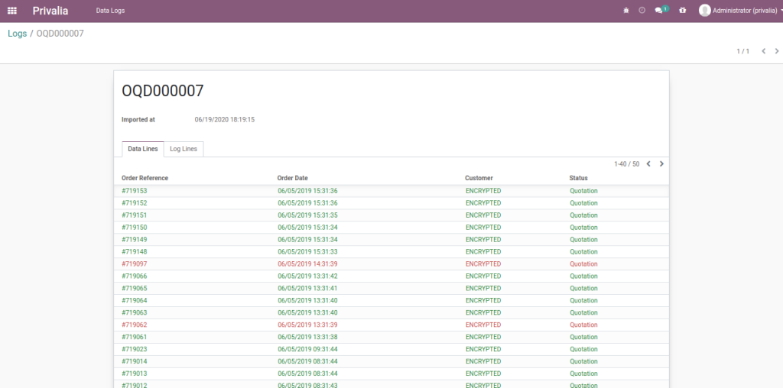This screenshot has height=388, width=783.
Task: Click Quotation status in row #719097
Action: click(583, 264)
